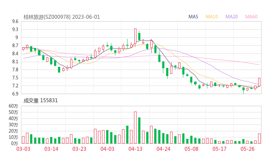Click the MA20 legend label
The image size is (265, 157).
point(232,17)
